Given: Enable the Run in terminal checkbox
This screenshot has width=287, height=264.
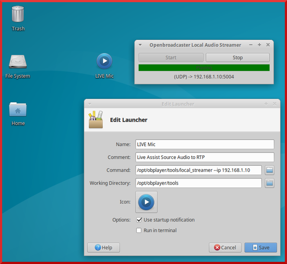Looking at the screenshot, I should point(139,230).
